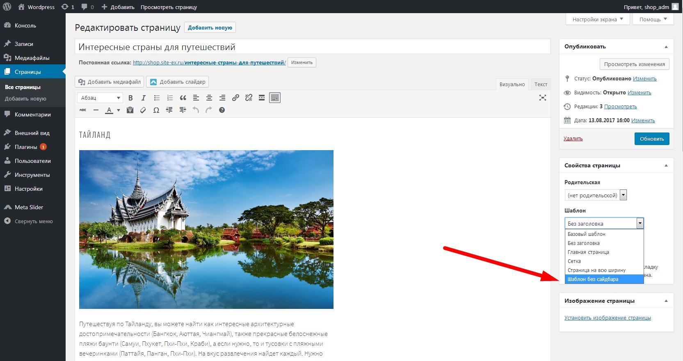This screenshot has width=683, height=361.
Task: Click the Удалить delete link
Action: pos(573,139)
